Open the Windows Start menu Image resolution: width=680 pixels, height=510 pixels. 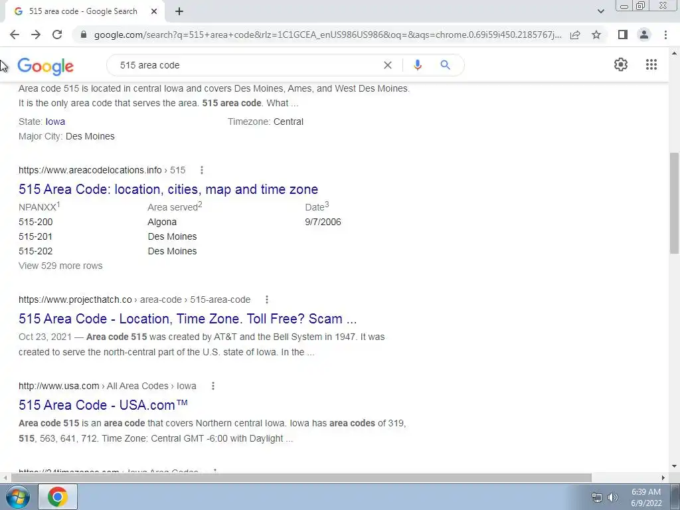pyautogui.click(x=17, y=497)
